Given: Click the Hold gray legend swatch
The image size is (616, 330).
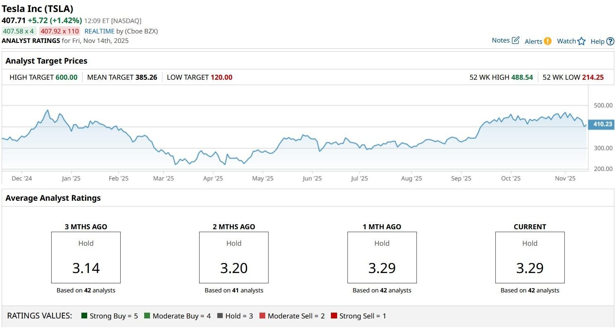Looking at the screenshot, I should point(220,316).
